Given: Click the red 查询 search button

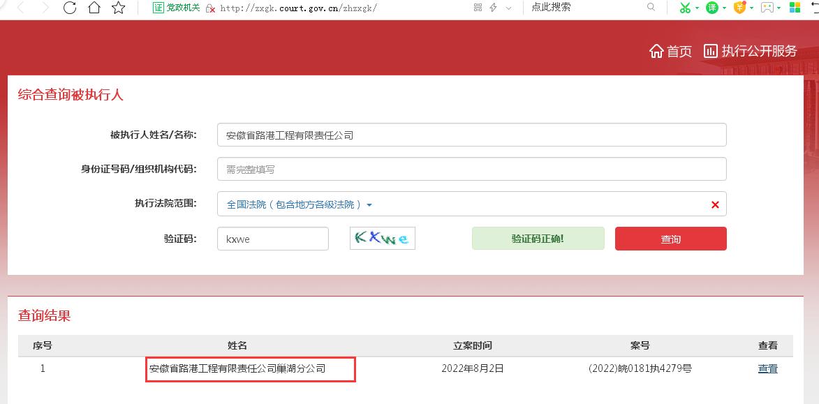Looking at the screenshot, I should point(670,238).
